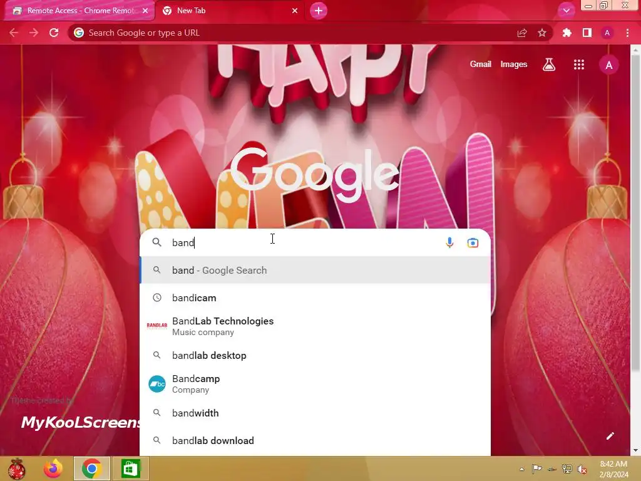641x481 pixels.
Task: Click the taskbar clock showing 8:42 AM
Action: click(x=613, y=469)
